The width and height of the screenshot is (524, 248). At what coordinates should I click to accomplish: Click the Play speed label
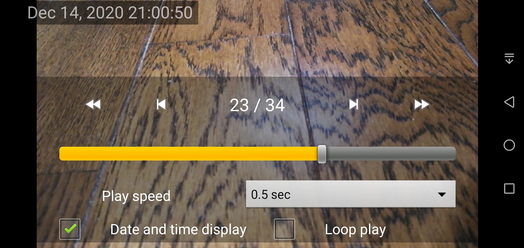click(x=136, y=196)
